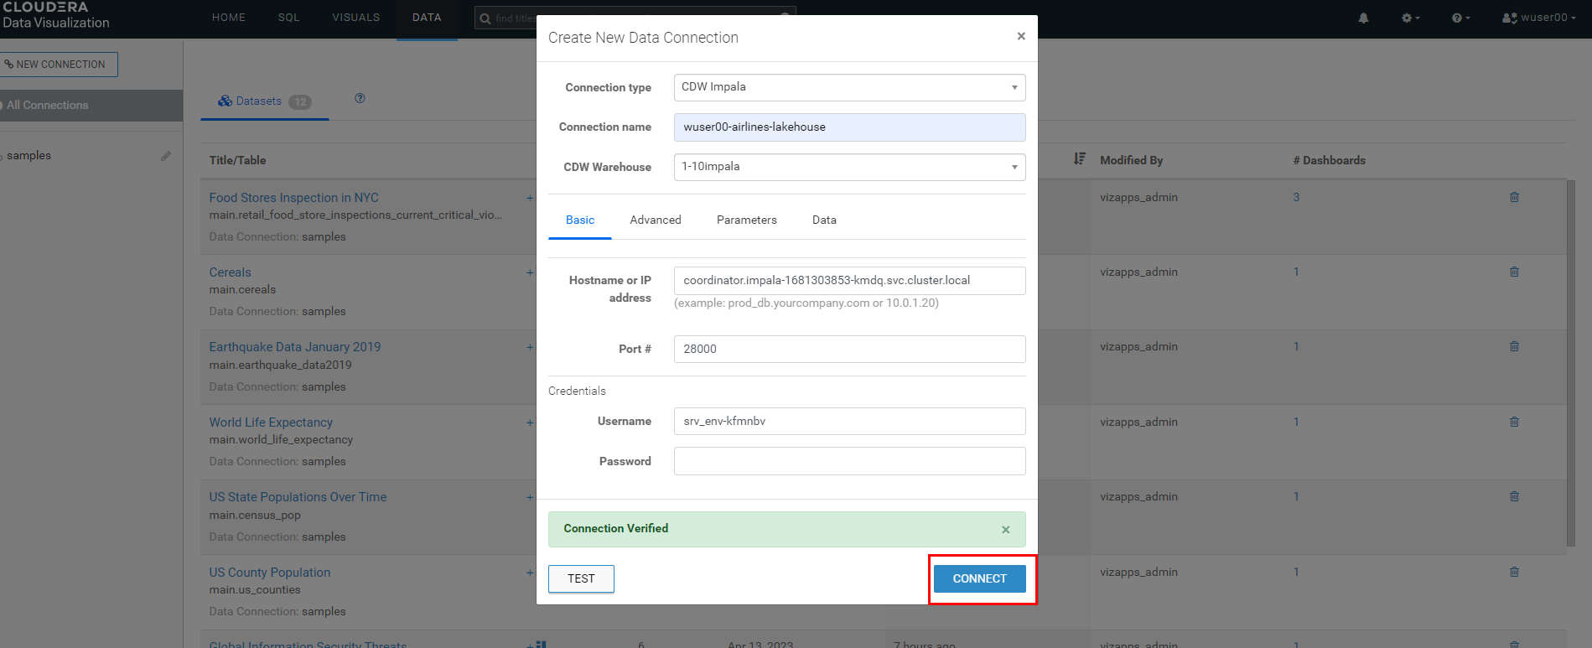Go to HOME in top navigation
The width and height of the screenshot is (1592, 648).
pos(229,18)
